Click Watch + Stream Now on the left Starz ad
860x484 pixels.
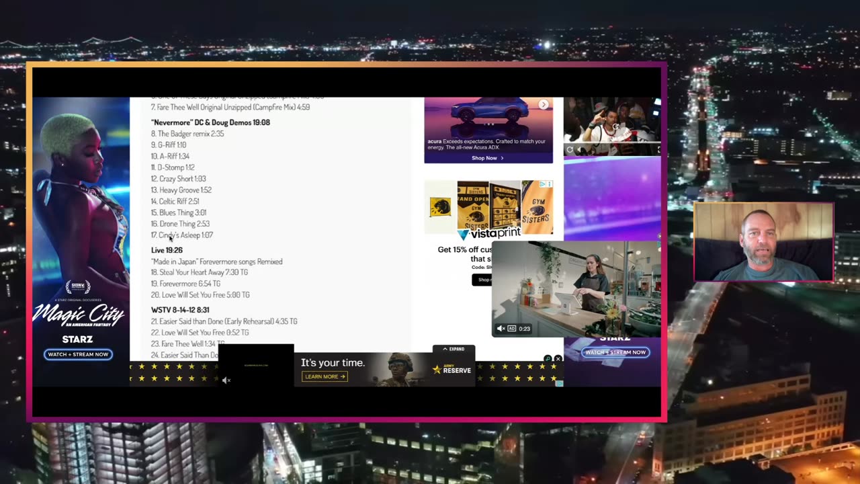point(78,354)
